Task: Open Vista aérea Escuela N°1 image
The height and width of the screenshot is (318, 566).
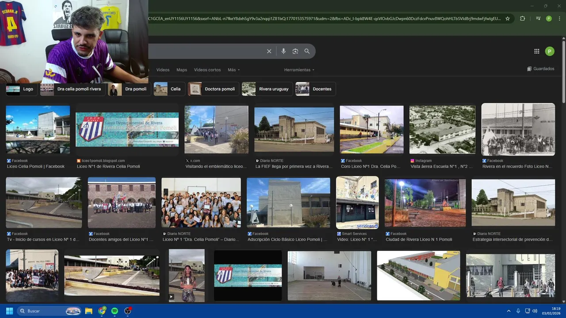Action: [x=443, y=129]
